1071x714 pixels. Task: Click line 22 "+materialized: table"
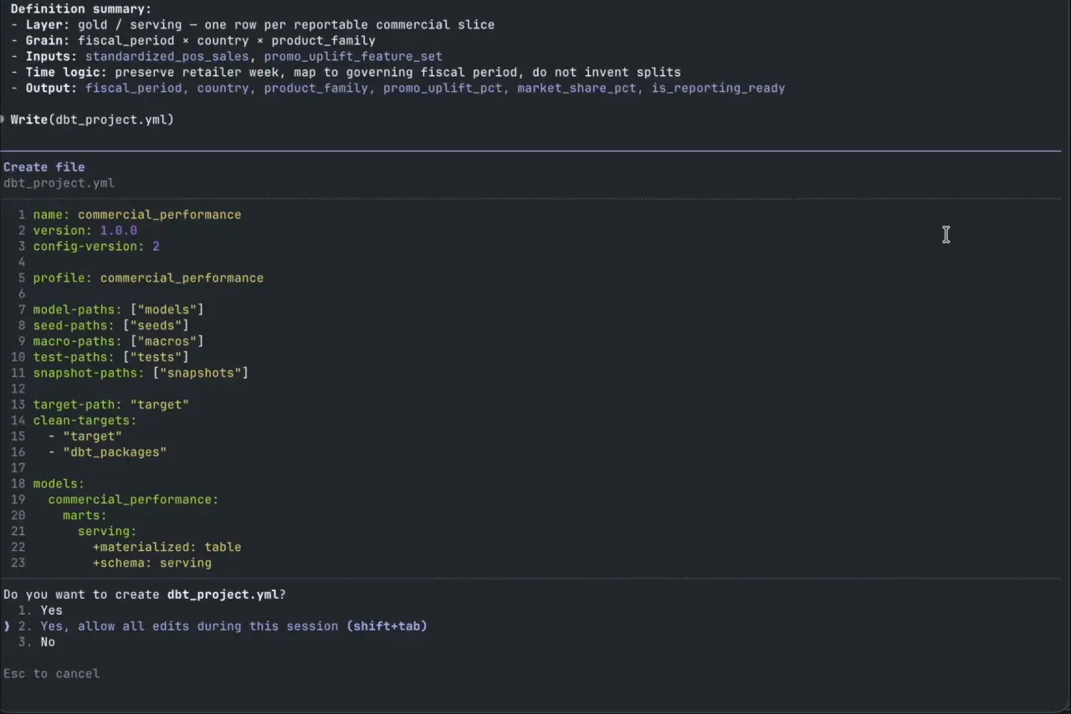167,548
